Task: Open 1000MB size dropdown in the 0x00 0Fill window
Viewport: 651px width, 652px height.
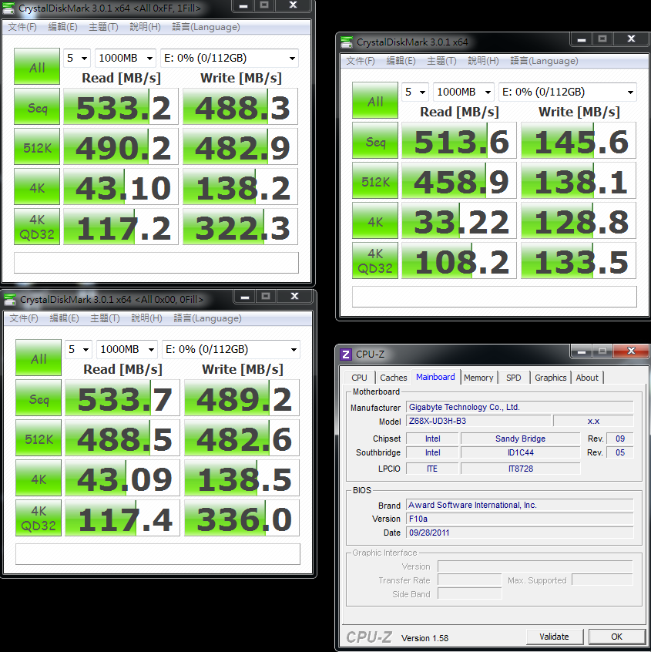Action: point(127,349)
